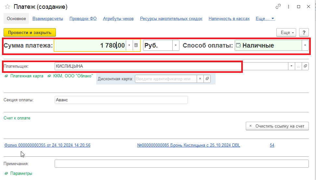Focus the Дисконтная карта input field
Image resolution: width=316 pixels, height=180 pixels.
coord(166,79)
